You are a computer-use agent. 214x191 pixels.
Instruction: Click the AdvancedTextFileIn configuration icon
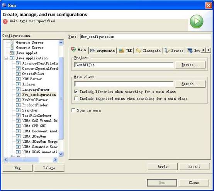pyautogui.click(x=18, y=63)
